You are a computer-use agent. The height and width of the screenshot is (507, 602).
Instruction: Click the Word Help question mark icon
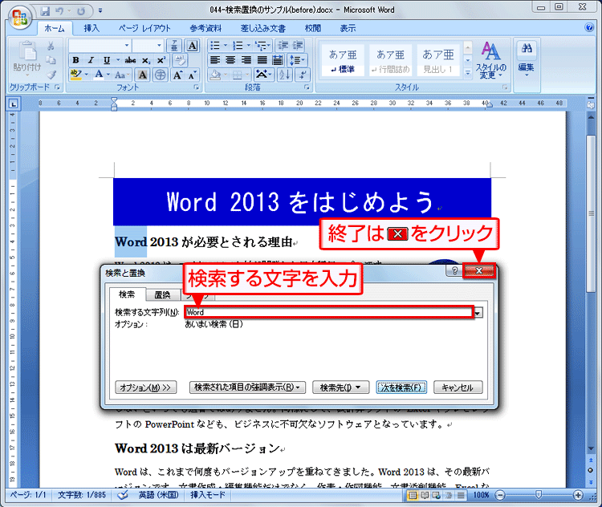(x=589, y=27)
